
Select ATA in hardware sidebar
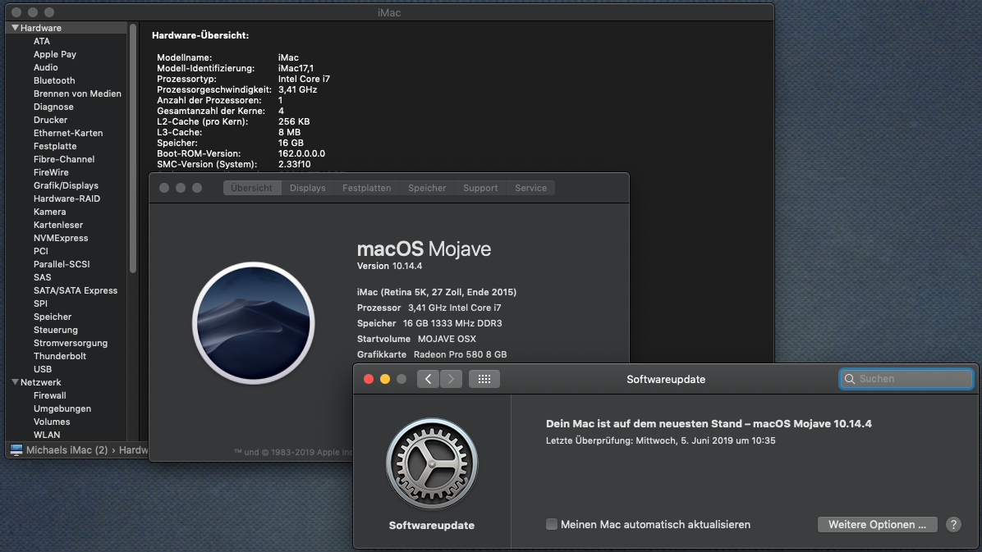point(41,41)
